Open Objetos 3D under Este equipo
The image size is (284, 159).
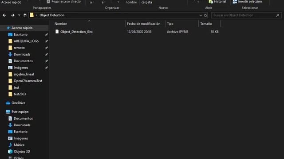[22, 151]
